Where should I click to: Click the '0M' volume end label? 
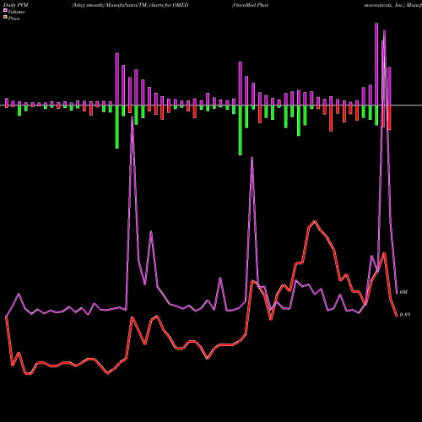pos(403,292)
